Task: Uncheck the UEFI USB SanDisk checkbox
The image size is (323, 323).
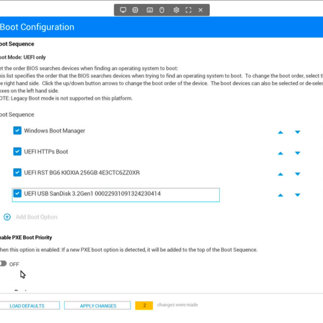Action: (x=17, y=193)
